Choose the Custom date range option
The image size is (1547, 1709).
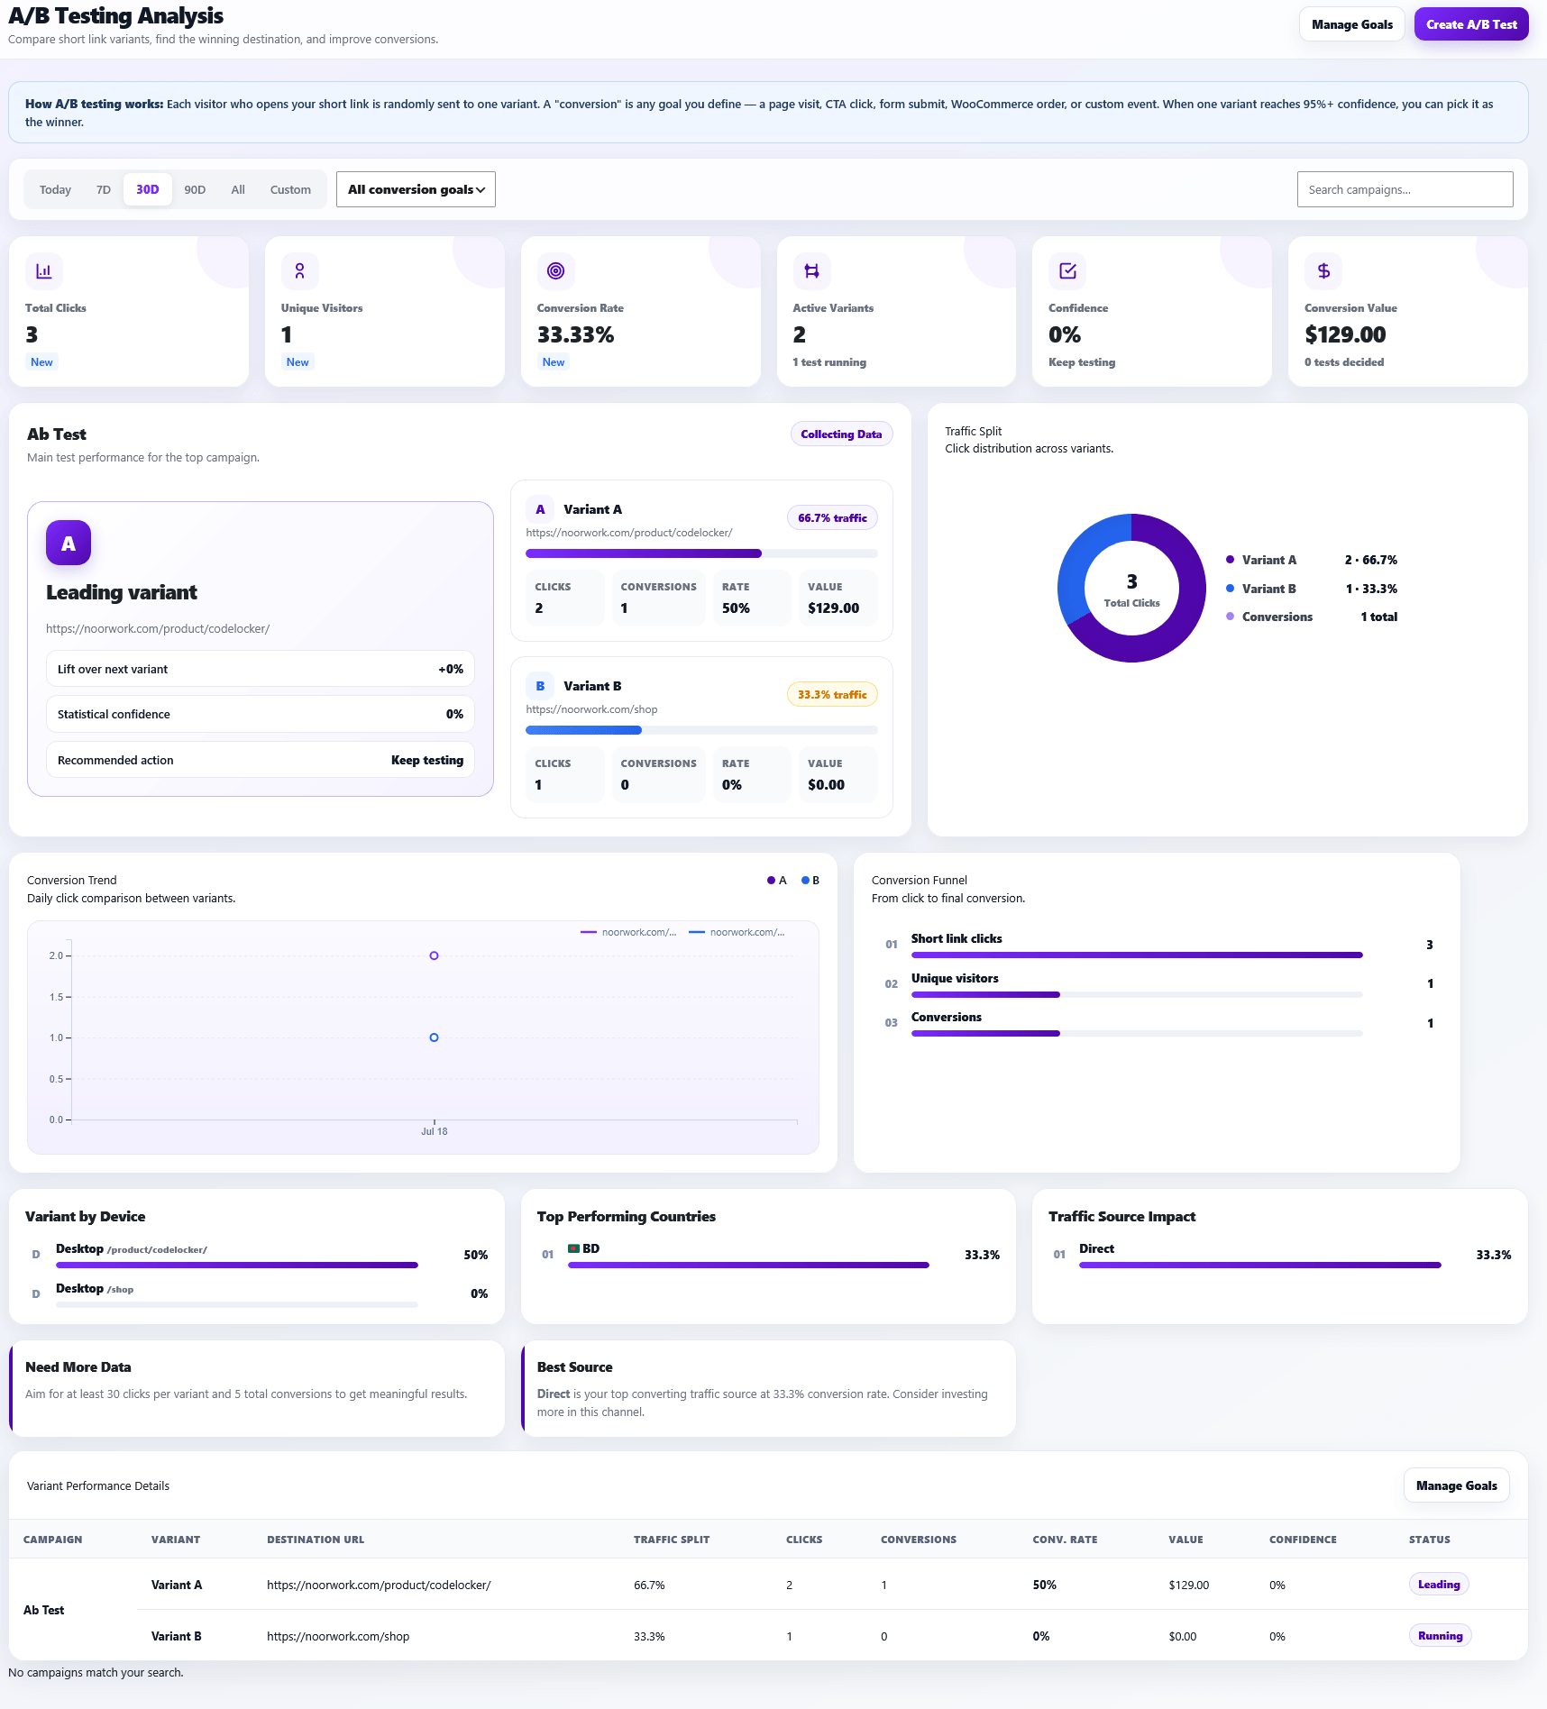[x=290, y=189]
